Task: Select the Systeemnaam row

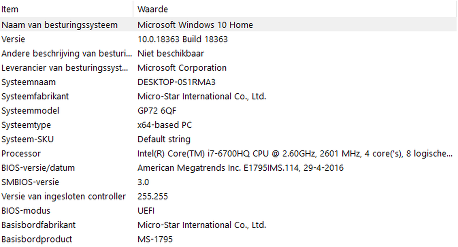Action: (228, 82)
